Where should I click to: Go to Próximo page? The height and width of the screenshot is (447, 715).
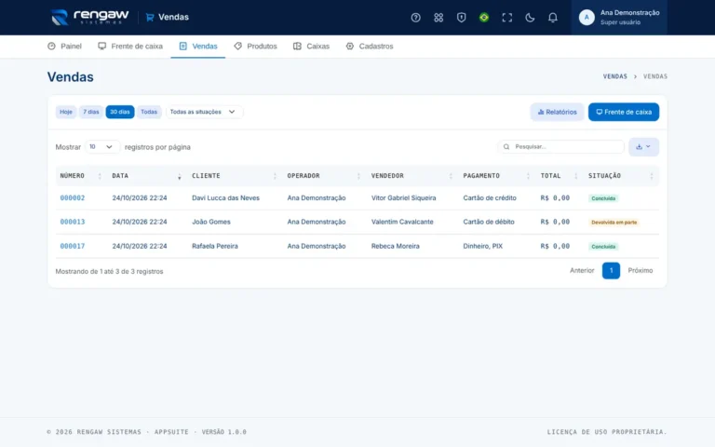coord(641,270)
